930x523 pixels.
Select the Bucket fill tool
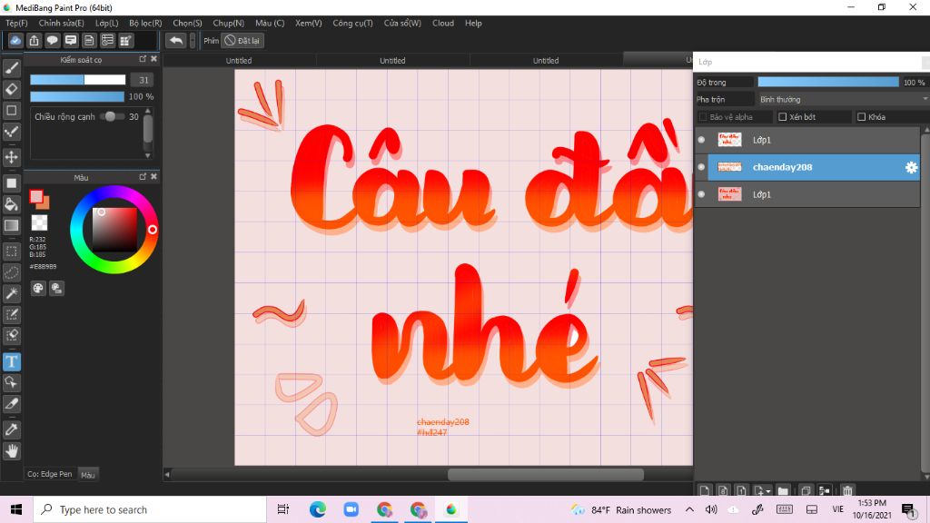[x=11, y=204]
